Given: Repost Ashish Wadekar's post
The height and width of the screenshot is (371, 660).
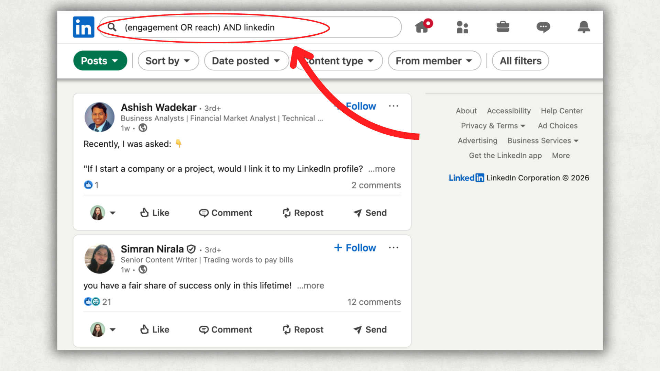Looking at the screenshot, I should [x=303, y=213].
